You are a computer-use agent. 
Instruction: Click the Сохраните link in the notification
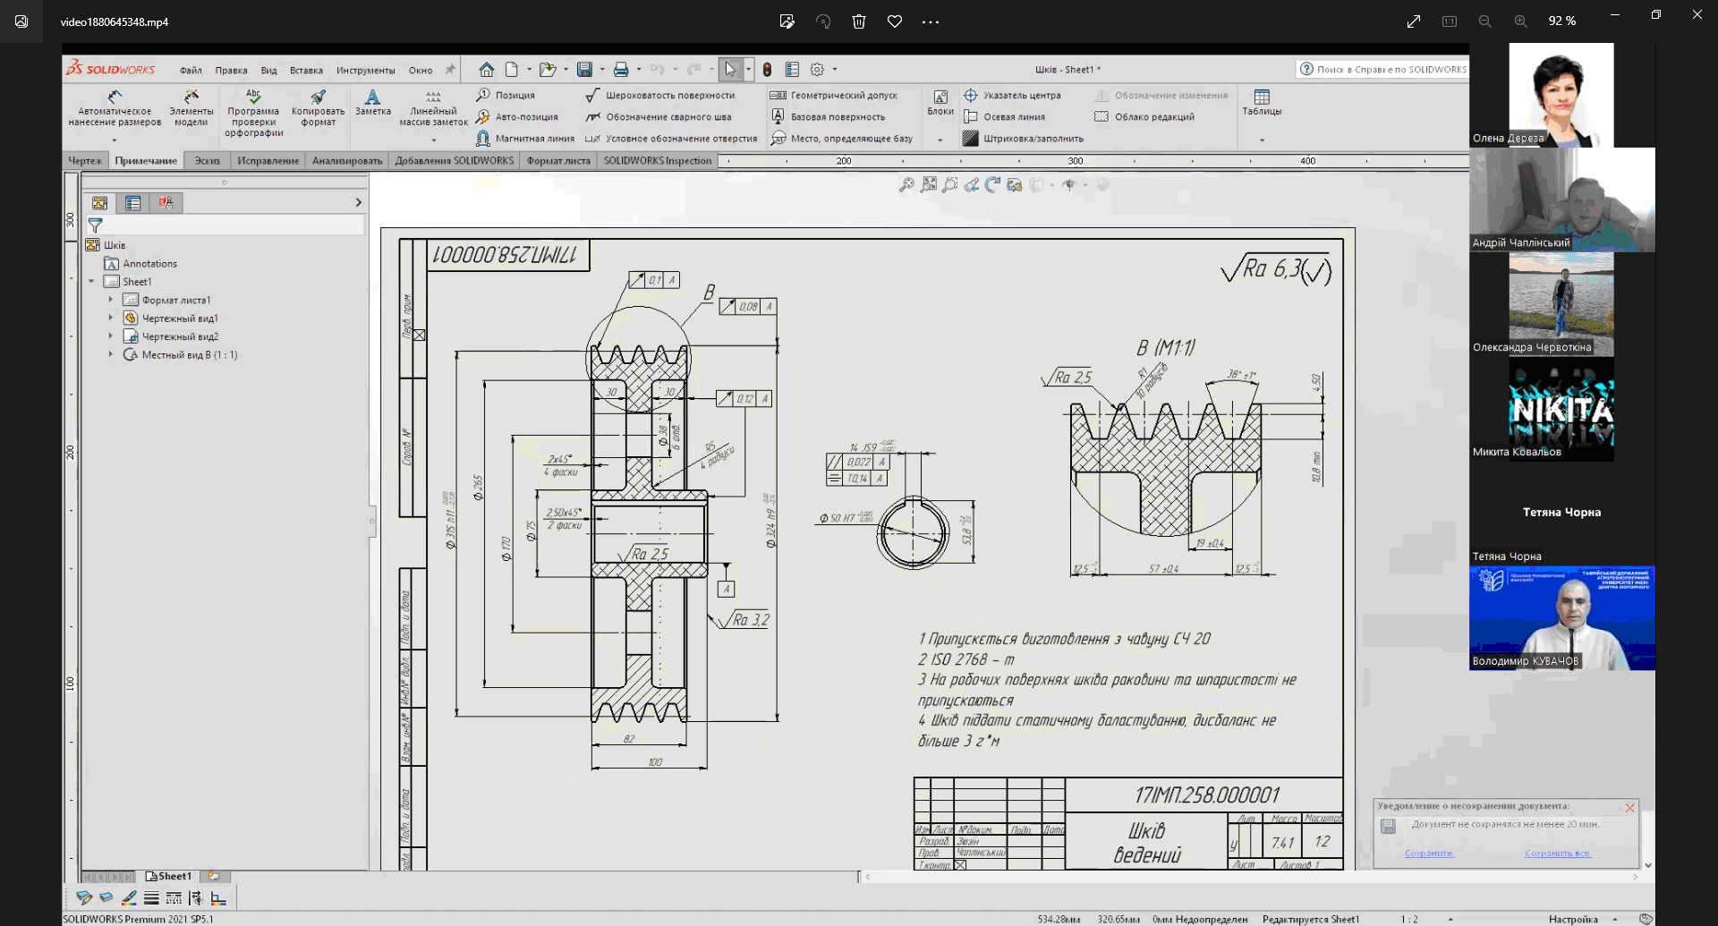[x=1428, y=854]
